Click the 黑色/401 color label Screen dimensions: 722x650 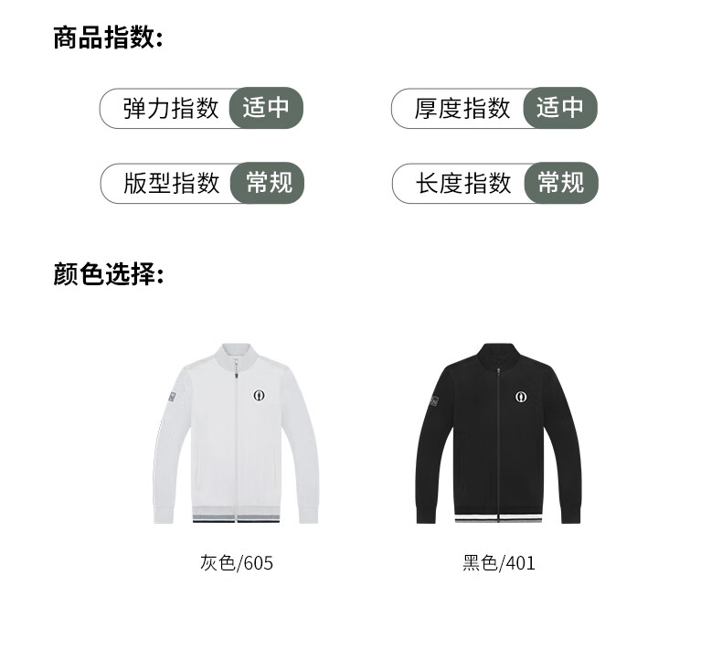499,563
